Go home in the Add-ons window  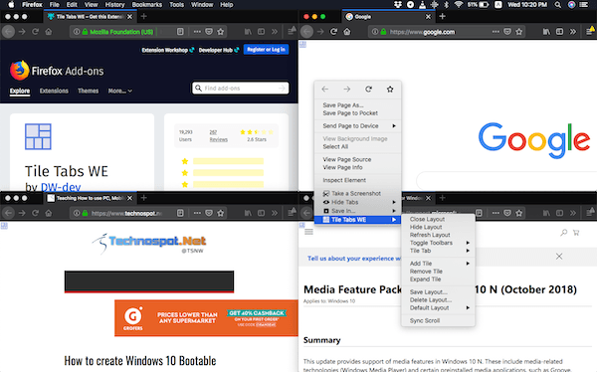point(49,32)
